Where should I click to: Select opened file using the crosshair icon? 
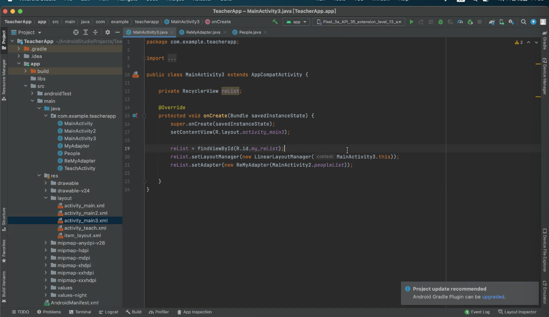pyautogui.click(x=76, y=32)
